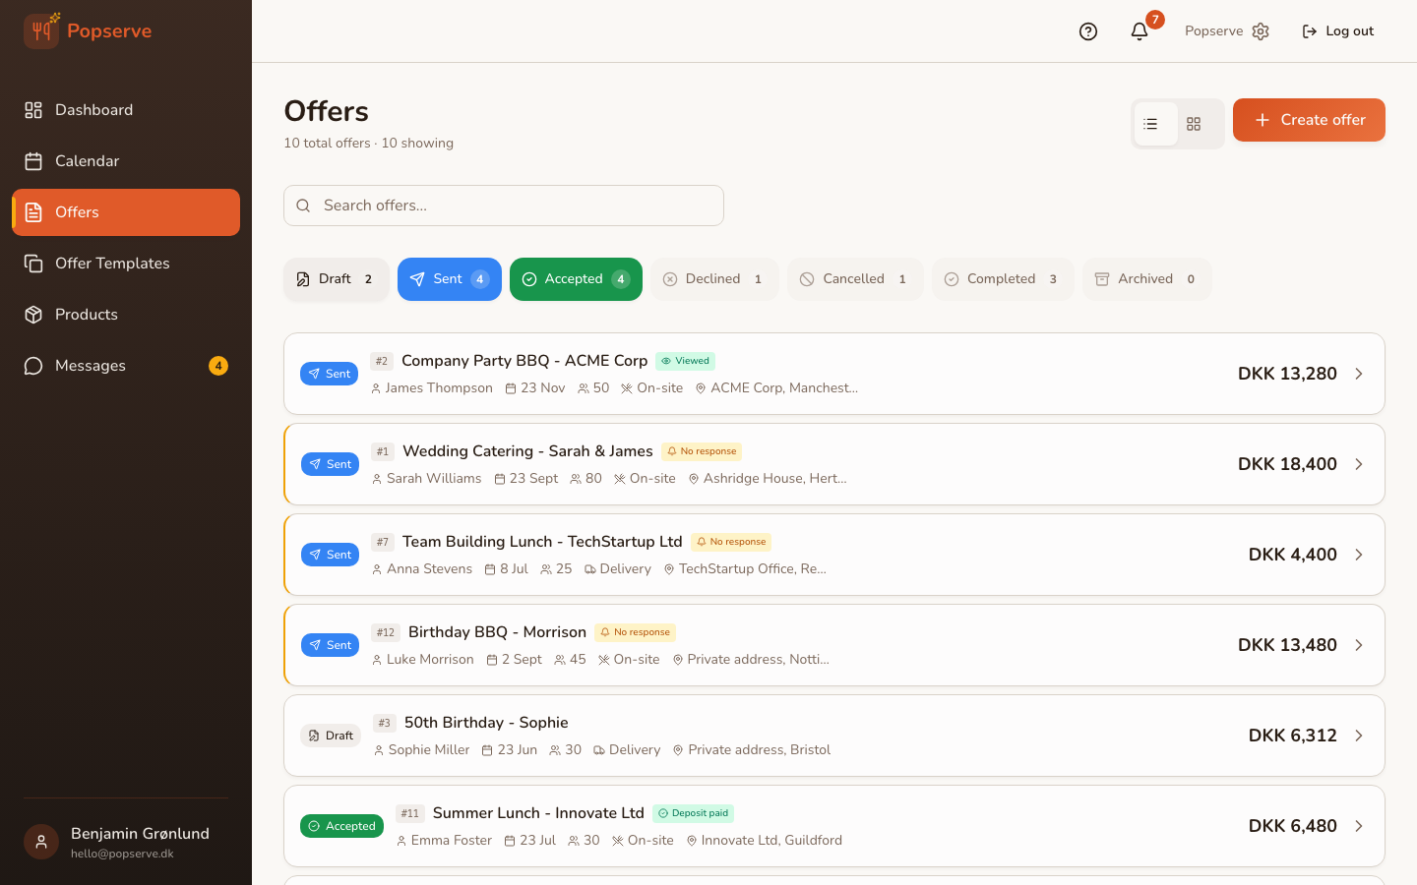The height and width of the screenshot is (885, 1417).
Task: Click the Create offer button
Action: point(1309,119)
